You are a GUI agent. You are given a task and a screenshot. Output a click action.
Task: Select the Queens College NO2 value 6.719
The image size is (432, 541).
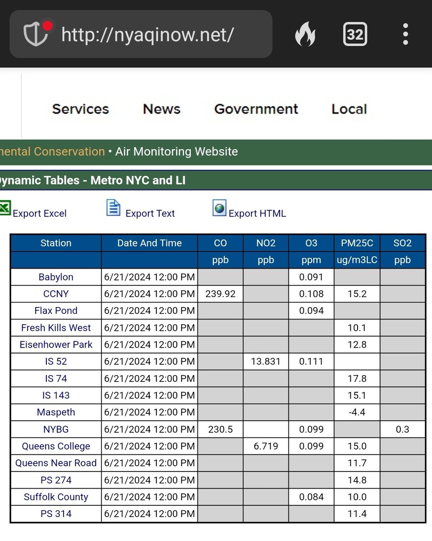point(266,446)
